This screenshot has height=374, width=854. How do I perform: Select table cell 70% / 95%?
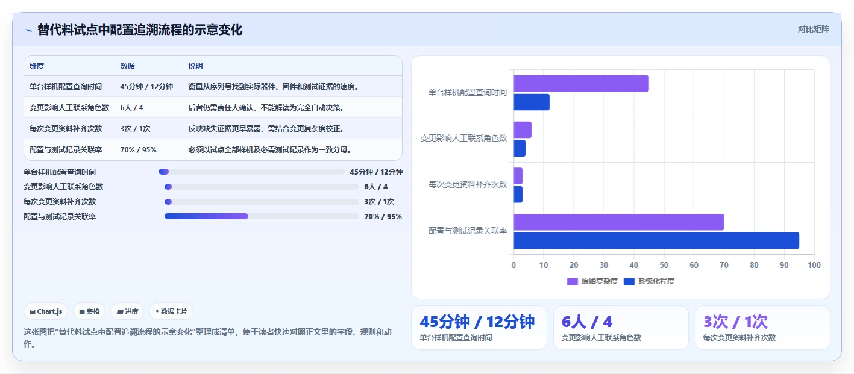[x=139, y=150]
